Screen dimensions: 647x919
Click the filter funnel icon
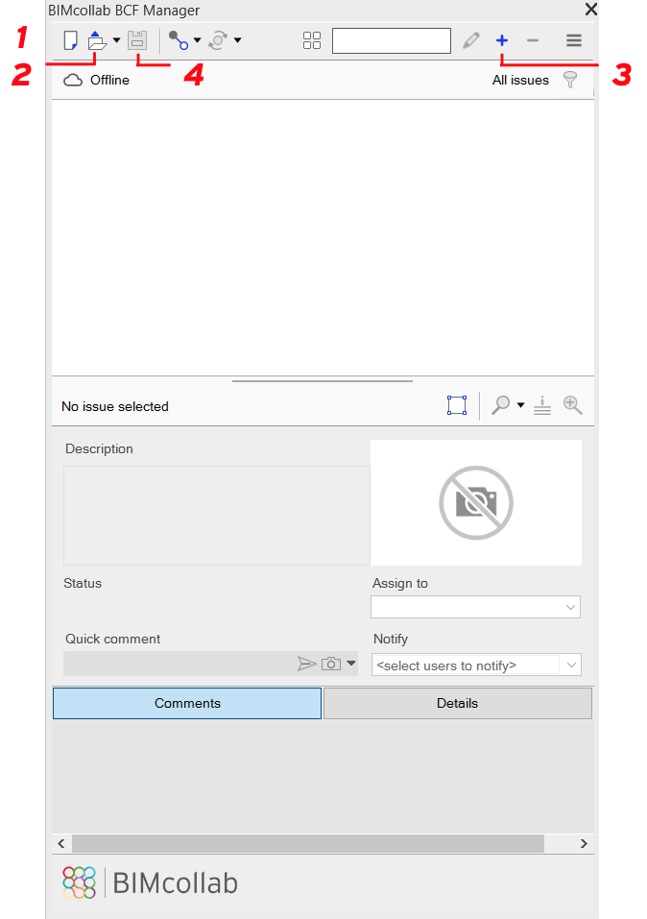570,81
